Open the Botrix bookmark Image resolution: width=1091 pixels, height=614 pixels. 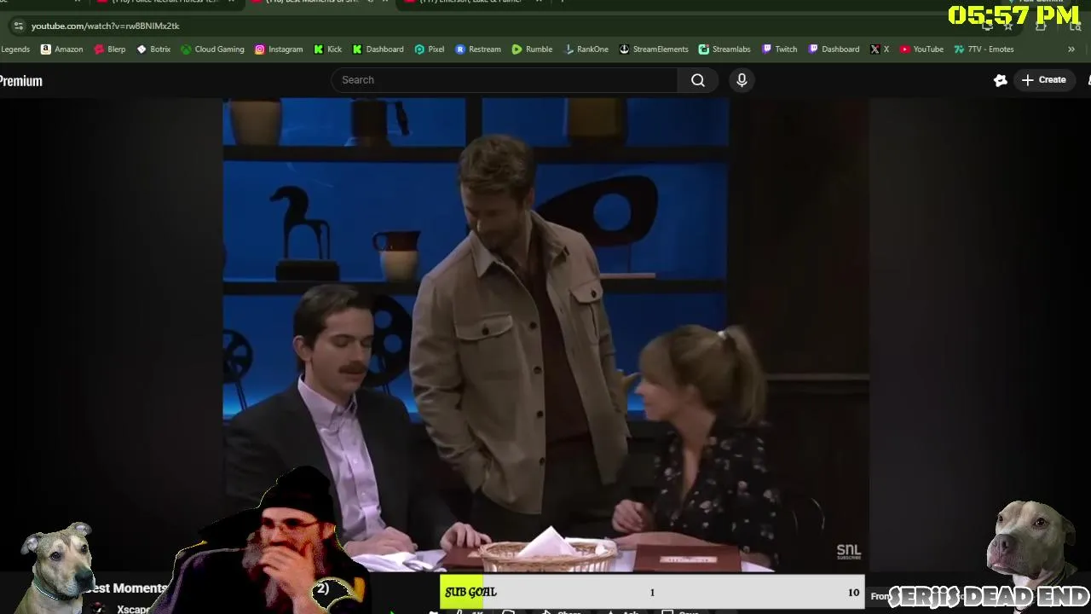click(153, 49)
